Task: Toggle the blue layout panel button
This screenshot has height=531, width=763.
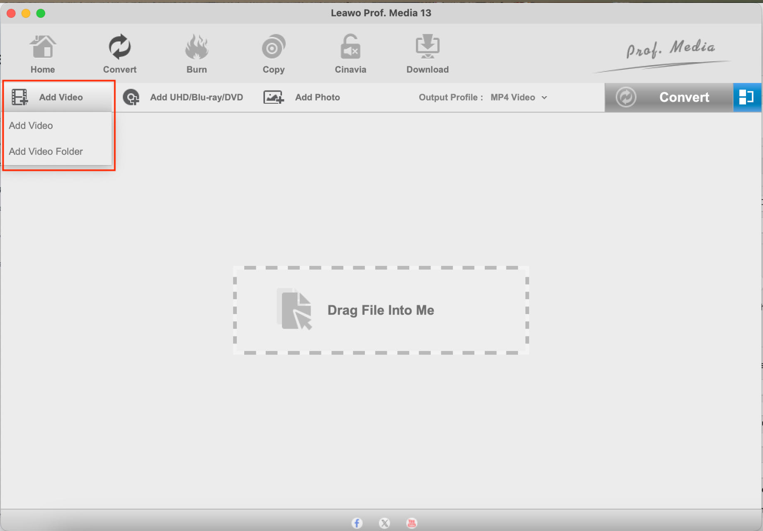Action: click(x=747, y=97)
